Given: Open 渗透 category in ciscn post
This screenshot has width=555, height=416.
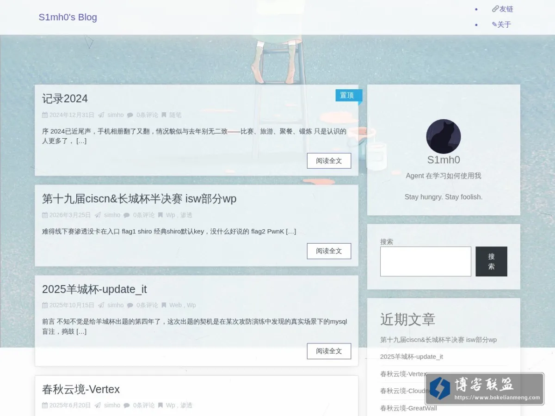Looking at the screenshot, I should 186,215.
